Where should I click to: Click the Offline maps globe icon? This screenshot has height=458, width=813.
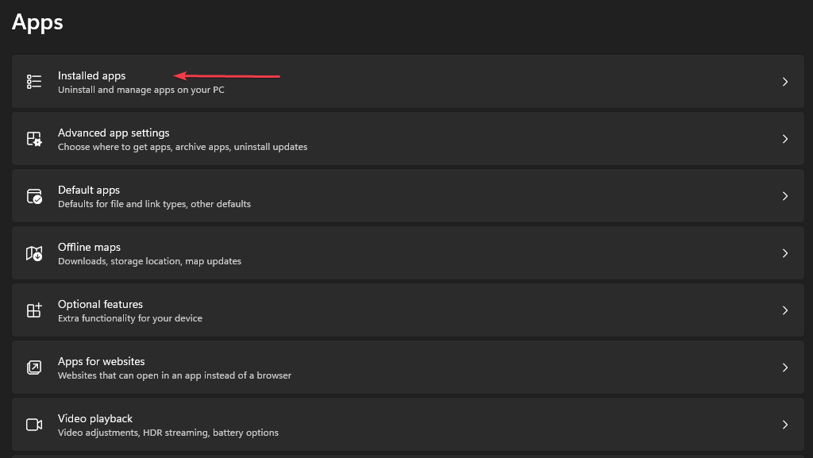(x=33, y=252)
